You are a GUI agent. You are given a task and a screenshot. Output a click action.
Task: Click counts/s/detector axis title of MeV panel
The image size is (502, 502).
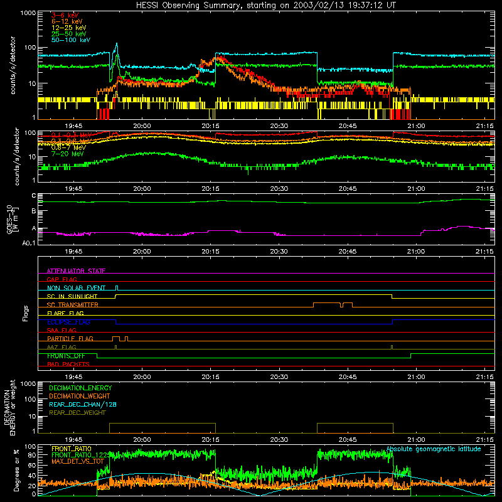(17, 156)
